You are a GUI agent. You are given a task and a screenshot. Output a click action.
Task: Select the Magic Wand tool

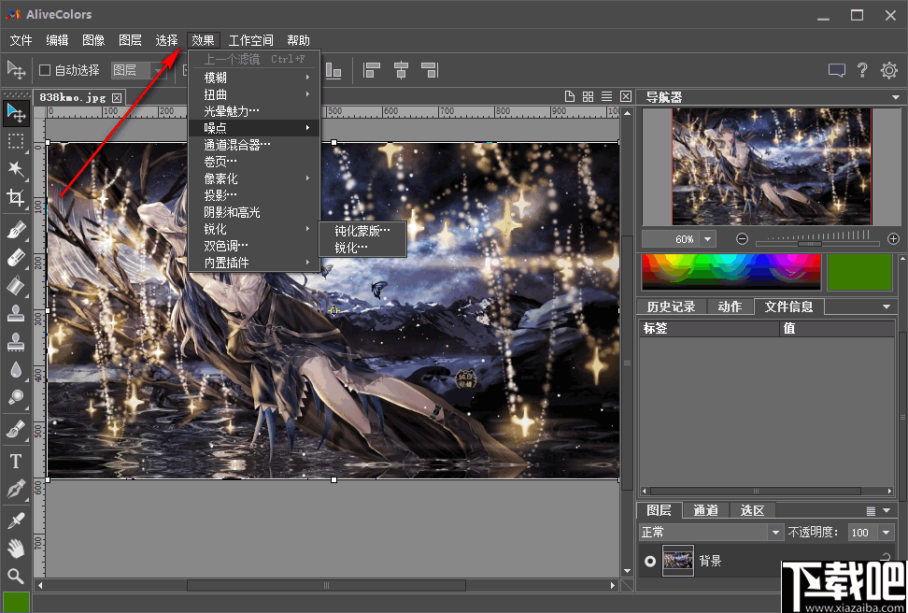[16, 168]
